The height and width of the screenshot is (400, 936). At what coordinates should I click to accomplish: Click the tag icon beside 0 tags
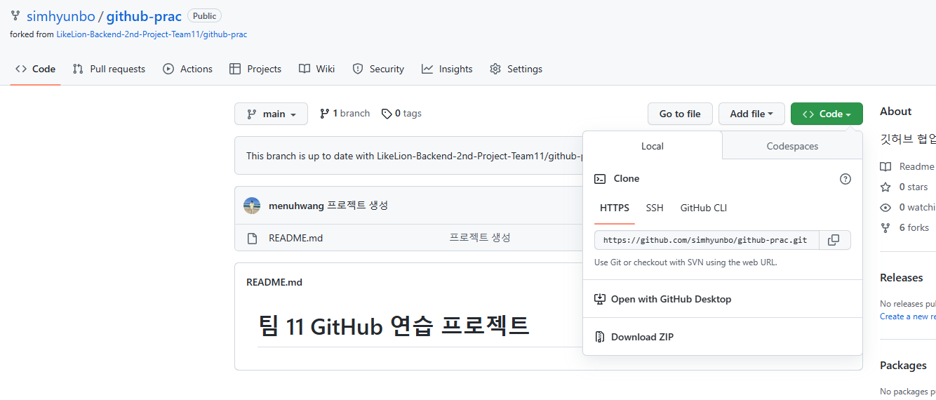[387, 114]
